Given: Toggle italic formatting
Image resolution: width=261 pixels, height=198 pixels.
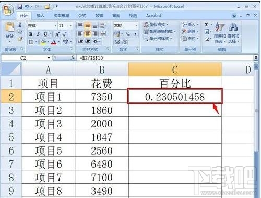Looking at the screenshot, I should (38, 34).
